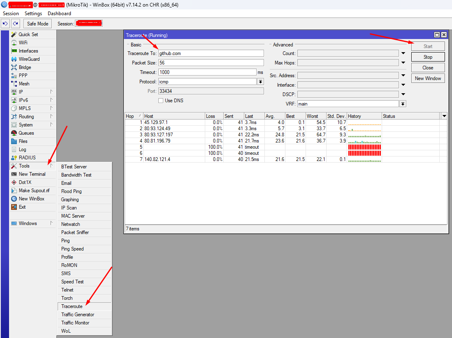
Task: Select Ping Speed in Tools submenu
Action: coord(84,249)
